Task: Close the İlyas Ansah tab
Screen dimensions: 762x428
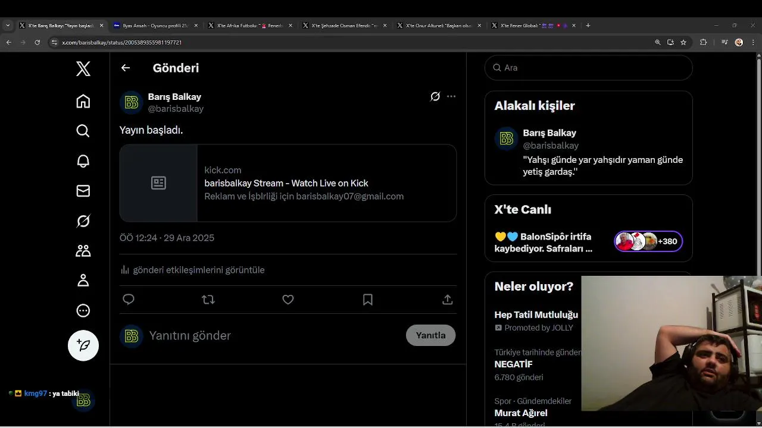Action: coord(196,26)
